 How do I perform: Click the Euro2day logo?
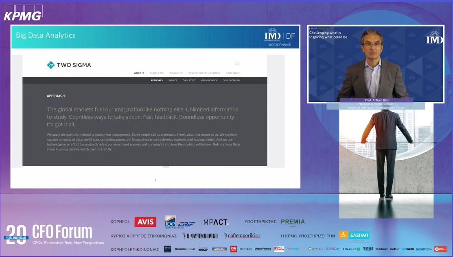tap(333, 248)
